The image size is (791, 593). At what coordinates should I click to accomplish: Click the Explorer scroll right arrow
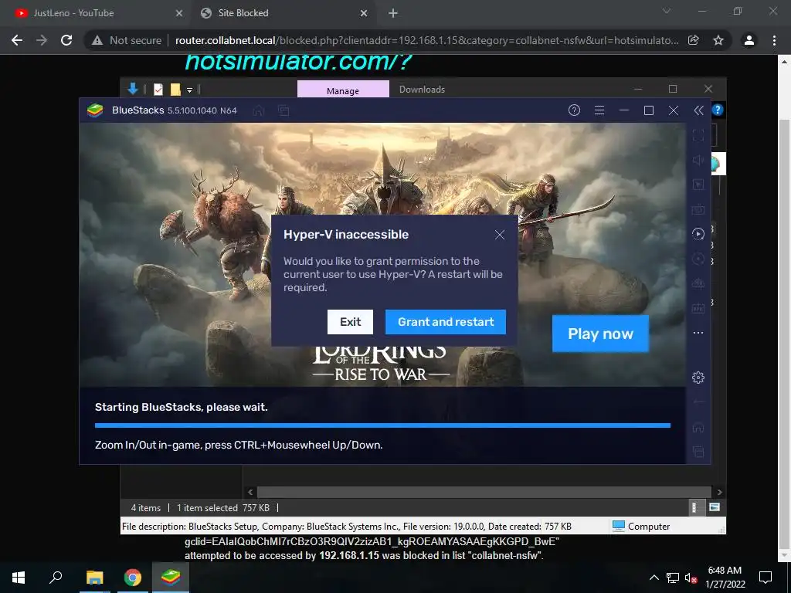719,492
